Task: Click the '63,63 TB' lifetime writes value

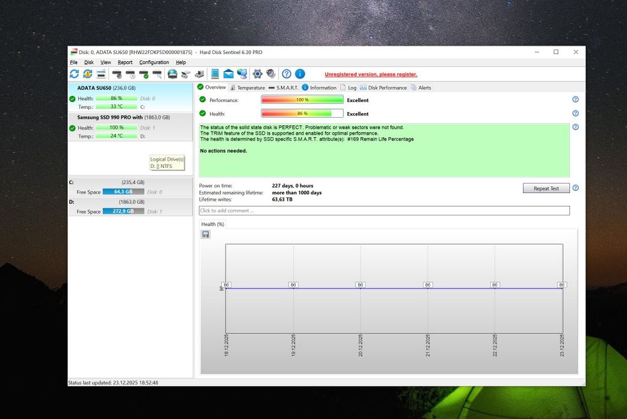Action: click(x=282, y=199)
